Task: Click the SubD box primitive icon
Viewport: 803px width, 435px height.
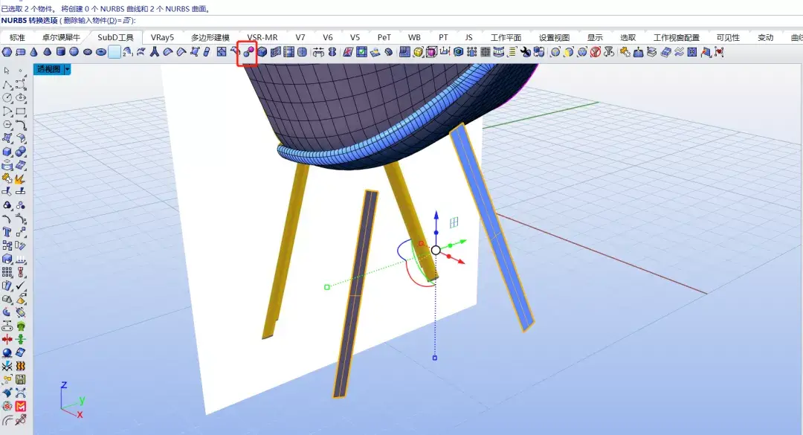Action: click(x=21, y=52)
